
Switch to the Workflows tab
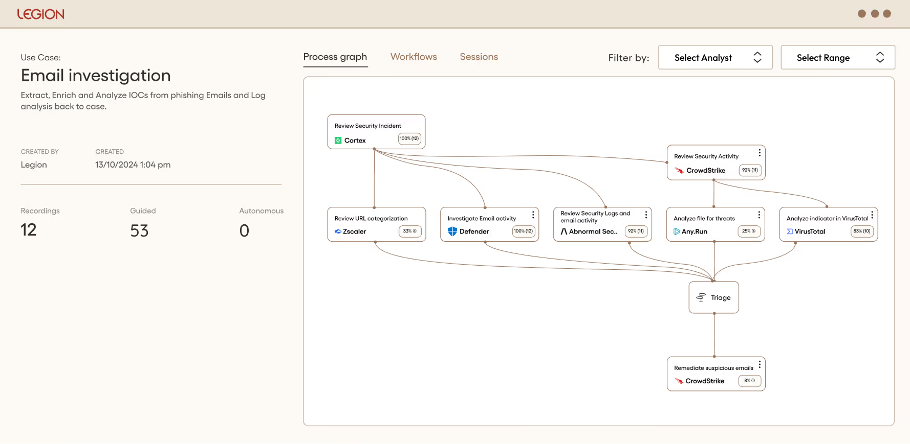[414, 57]
